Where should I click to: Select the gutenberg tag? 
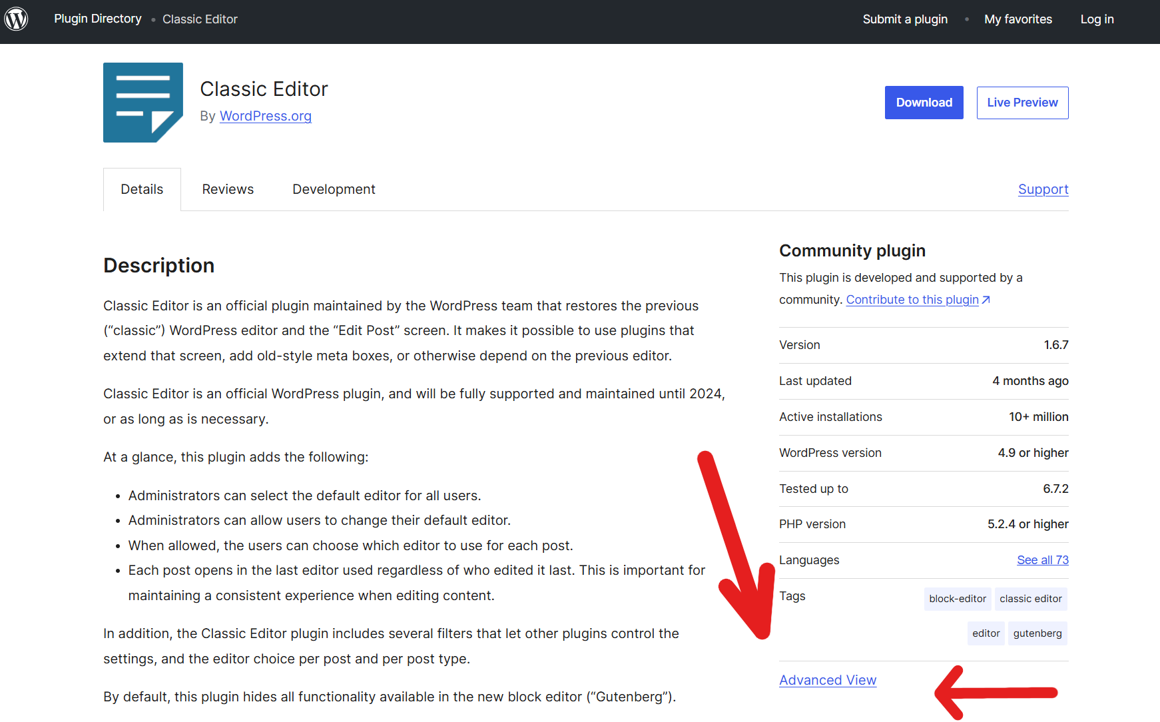(x=1037, y=633)
